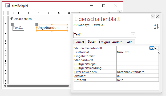166x96 pixels.
Task: Click the left scroll arrow of frmBeispiel
Action: (5, 86)
